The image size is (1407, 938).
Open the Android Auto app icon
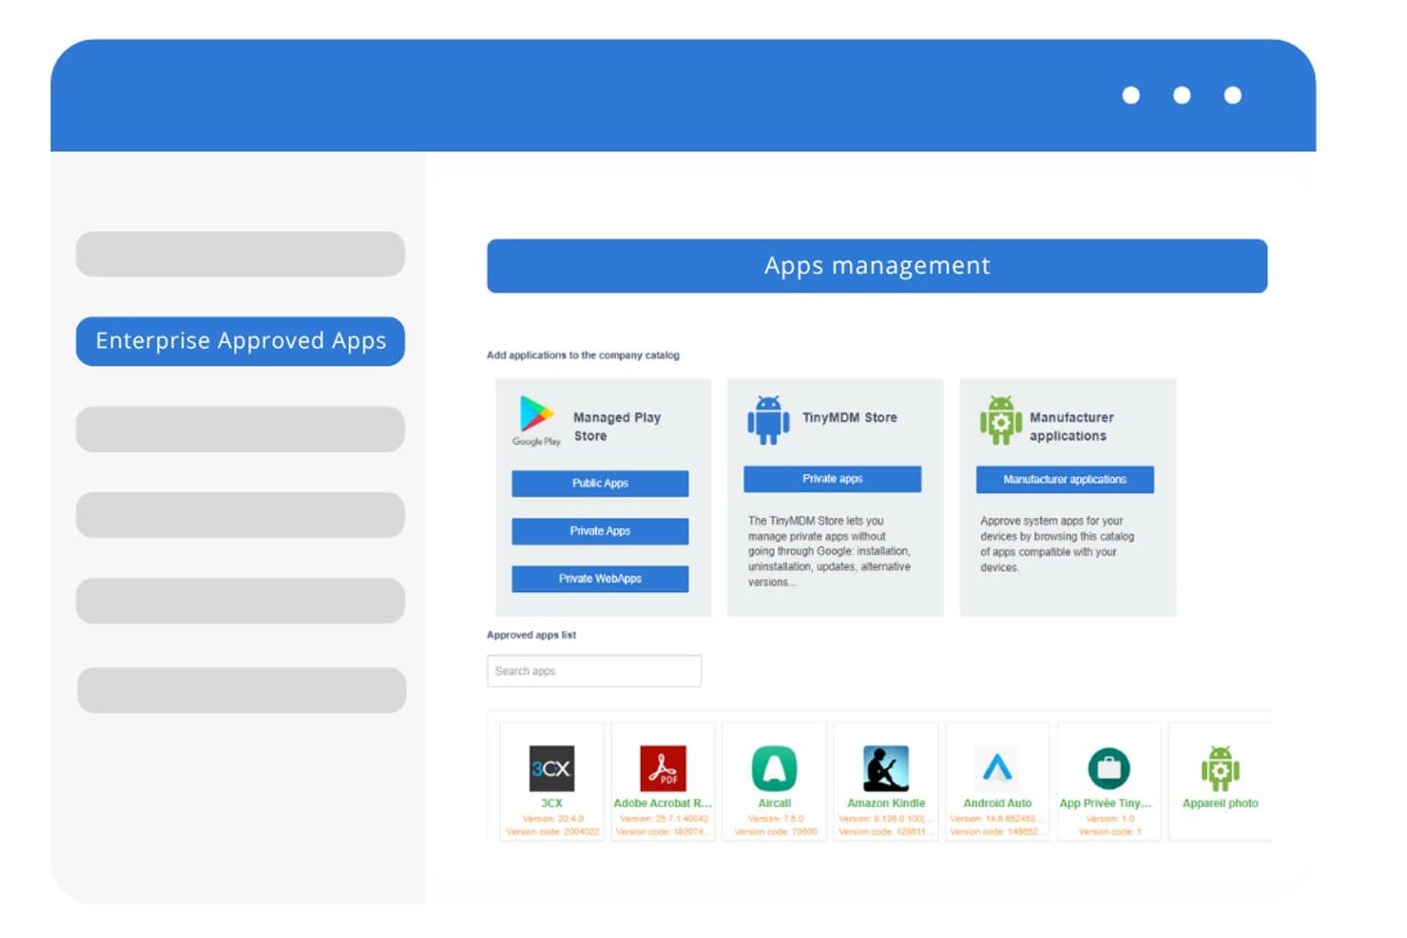[x=997, y=769]
